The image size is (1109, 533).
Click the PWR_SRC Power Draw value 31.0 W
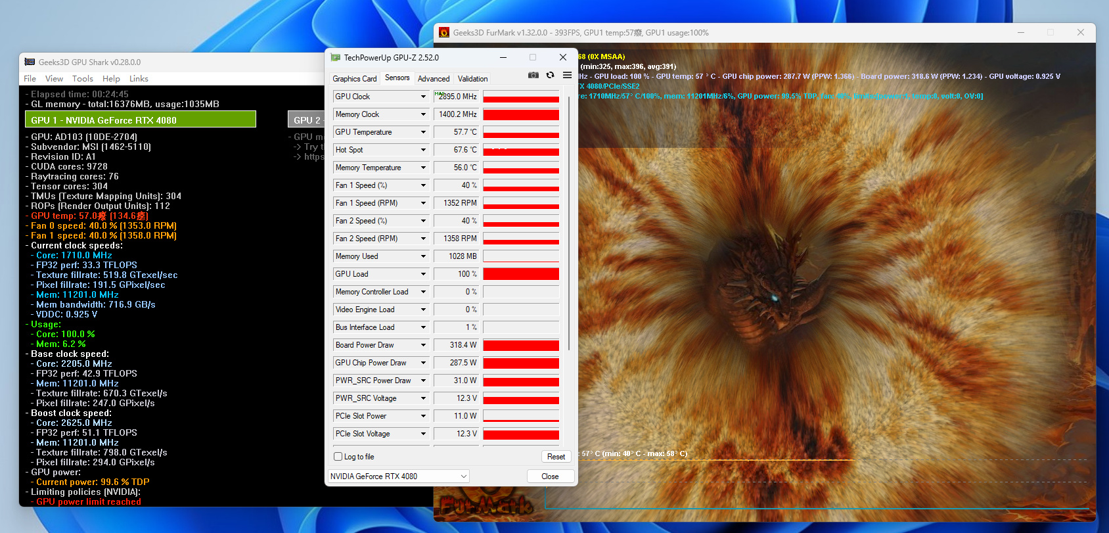coord(457,381)
